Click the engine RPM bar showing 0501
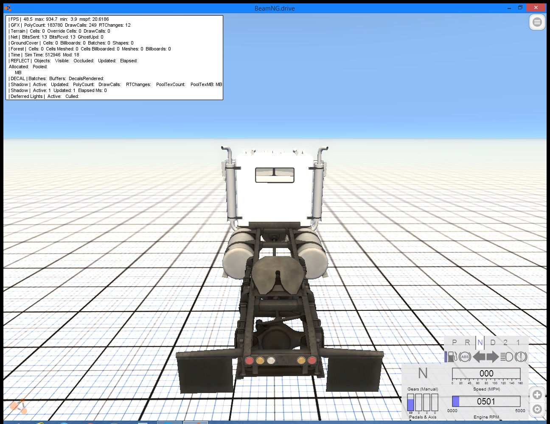 (486, 402)
